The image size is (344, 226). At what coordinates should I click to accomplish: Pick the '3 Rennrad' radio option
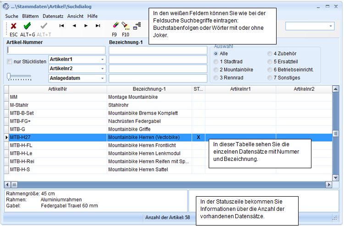click(x=216, y=77)
